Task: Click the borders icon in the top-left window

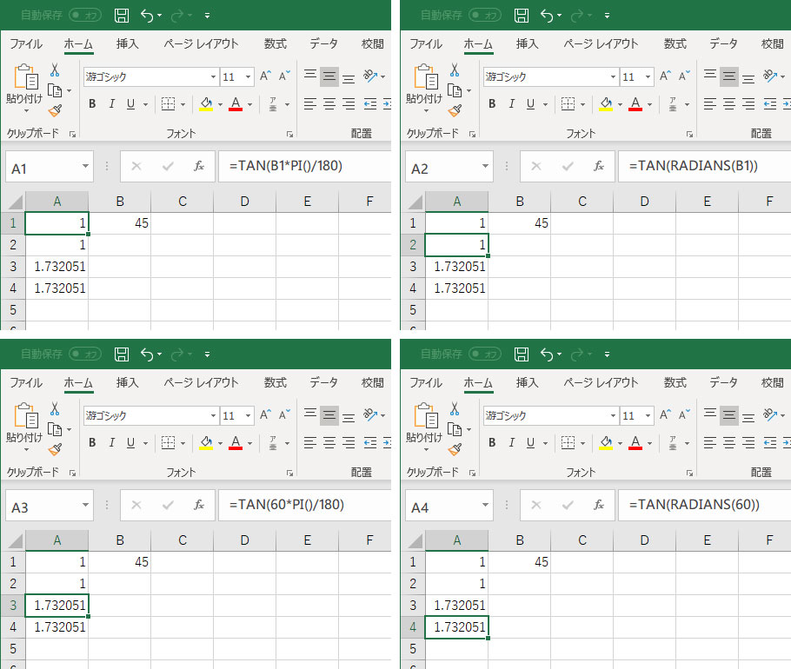Action: coord(168,104)
